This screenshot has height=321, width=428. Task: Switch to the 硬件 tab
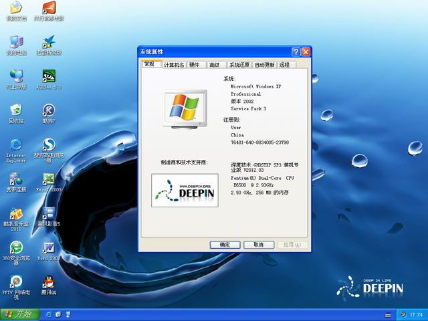(195, 65)
